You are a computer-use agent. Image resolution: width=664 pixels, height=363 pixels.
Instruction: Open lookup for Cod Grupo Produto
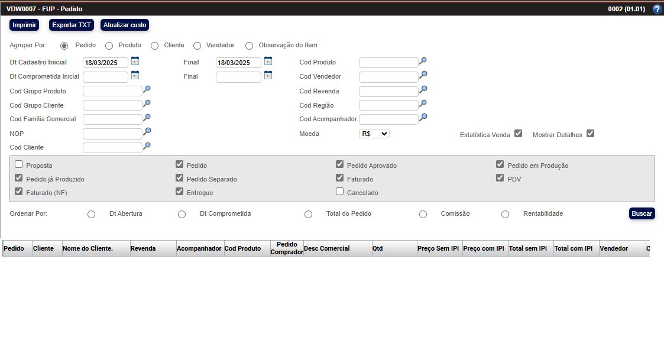[x=147, y=89]
